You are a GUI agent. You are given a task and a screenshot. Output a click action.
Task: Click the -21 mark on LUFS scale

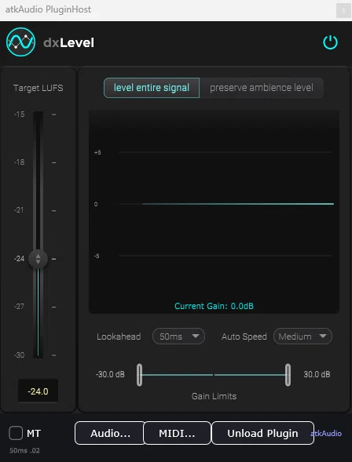pyautogui.click(x=19, y=210)
